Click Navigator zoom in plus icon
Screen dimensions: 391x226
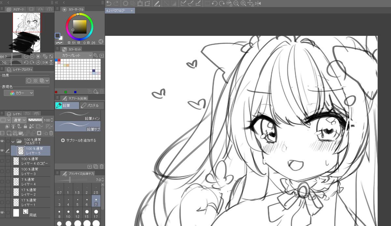tap(32, 57)
